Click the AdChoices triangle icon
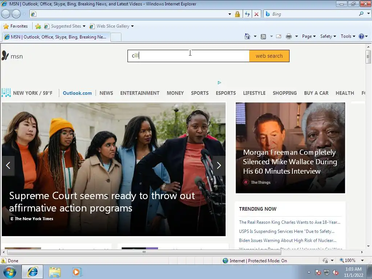This screenshot has width=372, height=279. (x=219, y=82)
